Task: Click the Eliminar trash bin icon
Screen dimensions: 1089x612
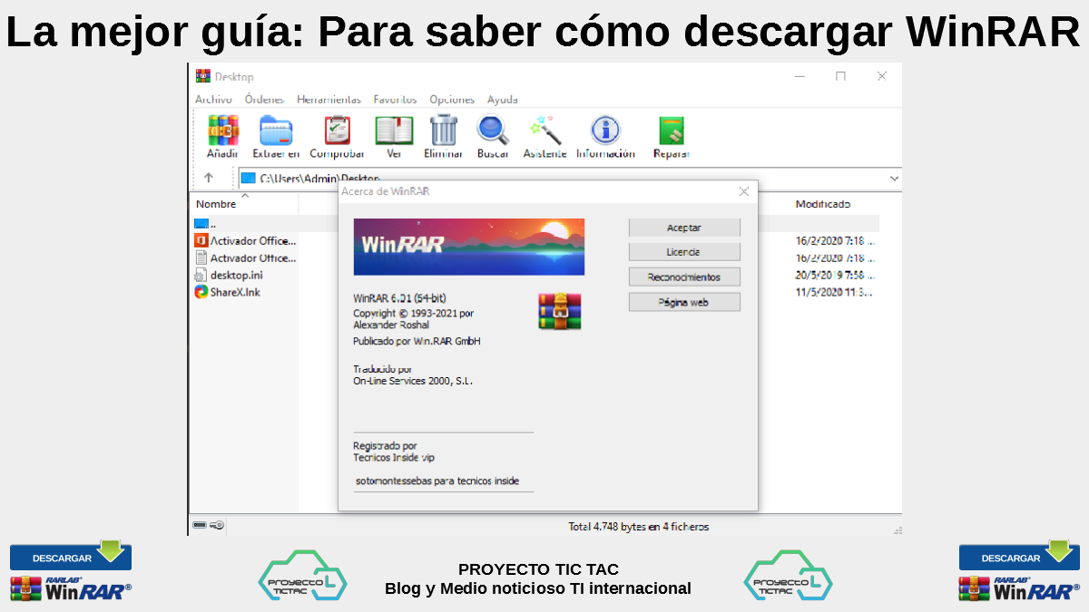Action: tap(444, 132)
